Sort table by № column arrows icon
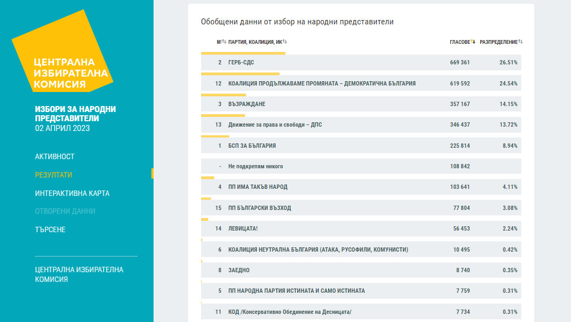Image resolution: width=571 pixels, height=322 pixels. click(224, 42)
